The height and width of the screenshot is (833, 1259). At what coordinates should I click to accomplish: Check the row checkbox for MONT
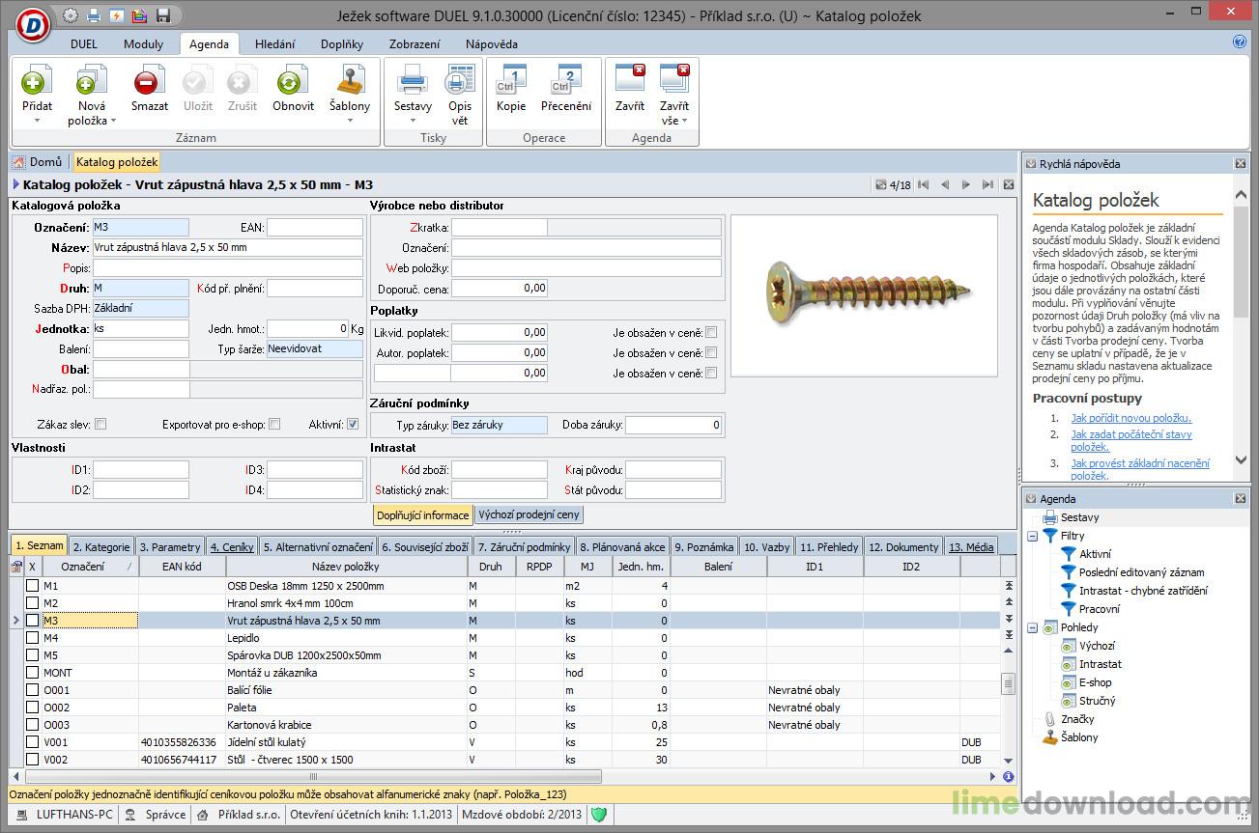(33, 673)
